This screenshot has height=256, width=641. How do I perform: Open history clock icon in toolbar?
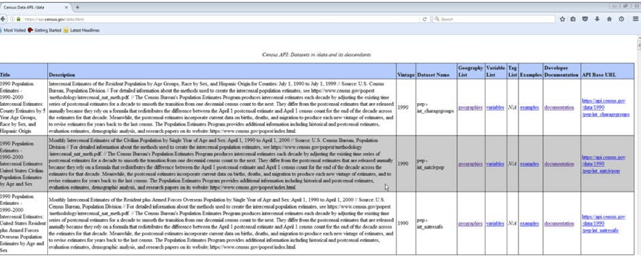coord(621,19)
